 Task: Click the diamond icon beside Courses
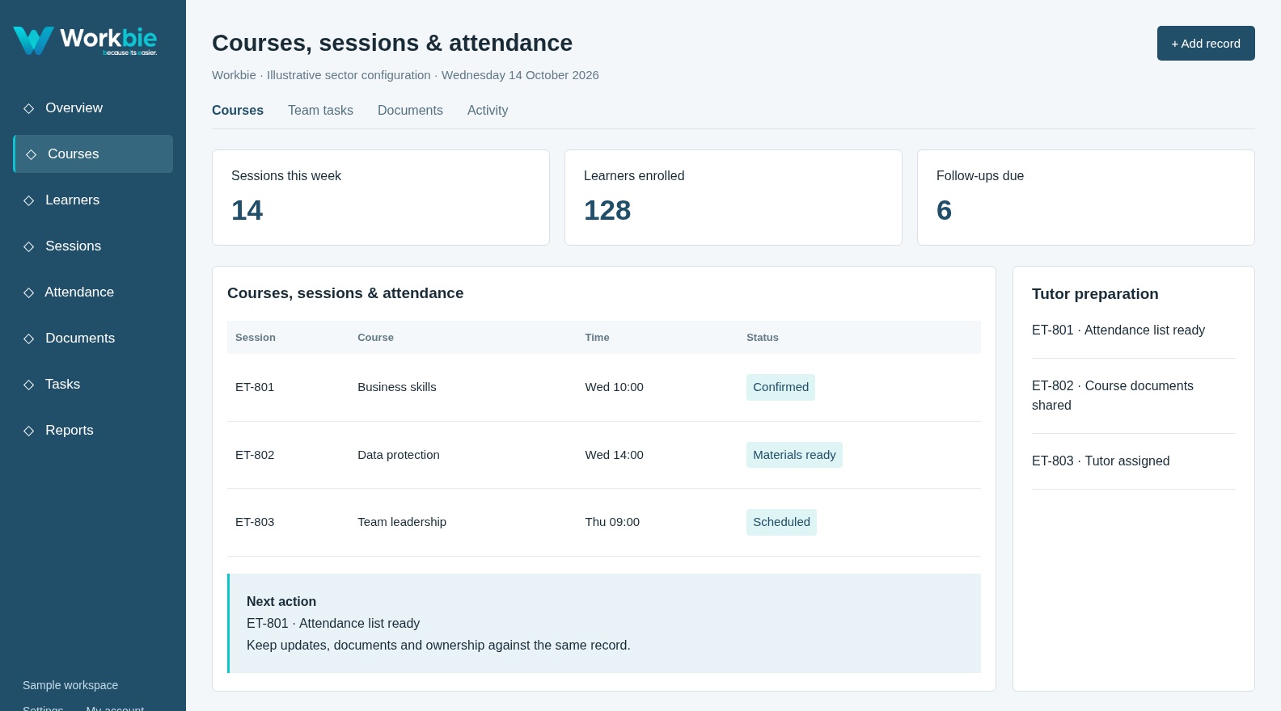click(32, 154)
